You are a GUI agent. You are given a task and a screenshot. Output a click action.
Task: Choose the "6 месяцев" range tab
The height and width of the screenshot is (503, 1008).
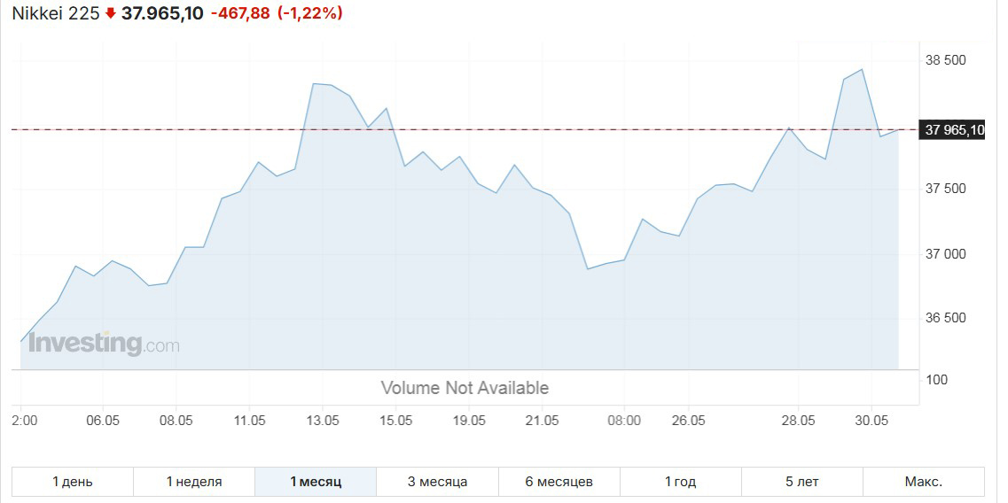click(559, 482)
